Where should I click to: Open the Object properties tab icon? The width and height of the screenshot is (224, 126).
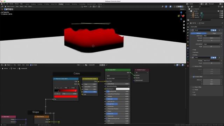(188, 45)
